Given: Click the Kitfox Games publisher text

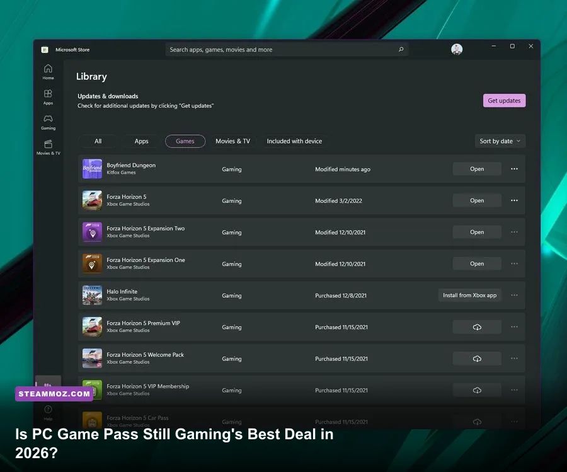Looking at the screenshot, I should [121, 173].
